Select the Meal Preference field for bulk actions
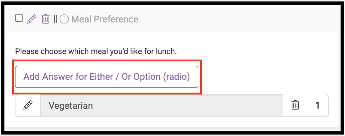 click(19, 18)
